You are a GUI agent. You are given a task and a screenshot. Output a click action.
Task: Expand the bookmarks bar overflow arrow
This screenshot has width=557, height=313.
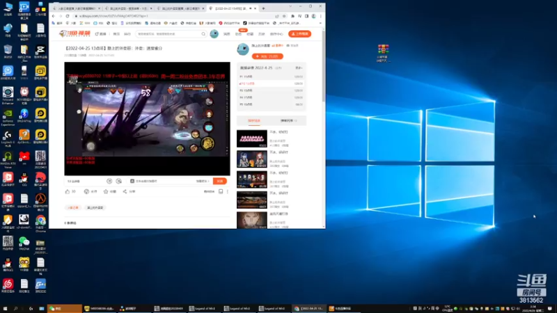coord(320,24)
